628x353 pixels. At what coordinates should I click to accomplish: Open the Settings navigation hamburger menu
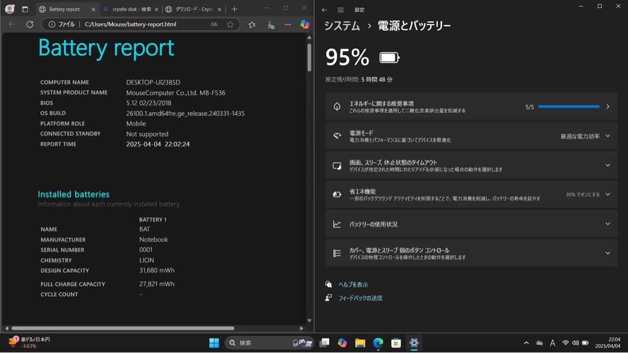click(340, 9)
